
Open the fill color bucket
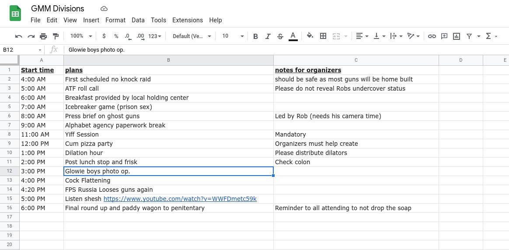click(x=310, y=36)
